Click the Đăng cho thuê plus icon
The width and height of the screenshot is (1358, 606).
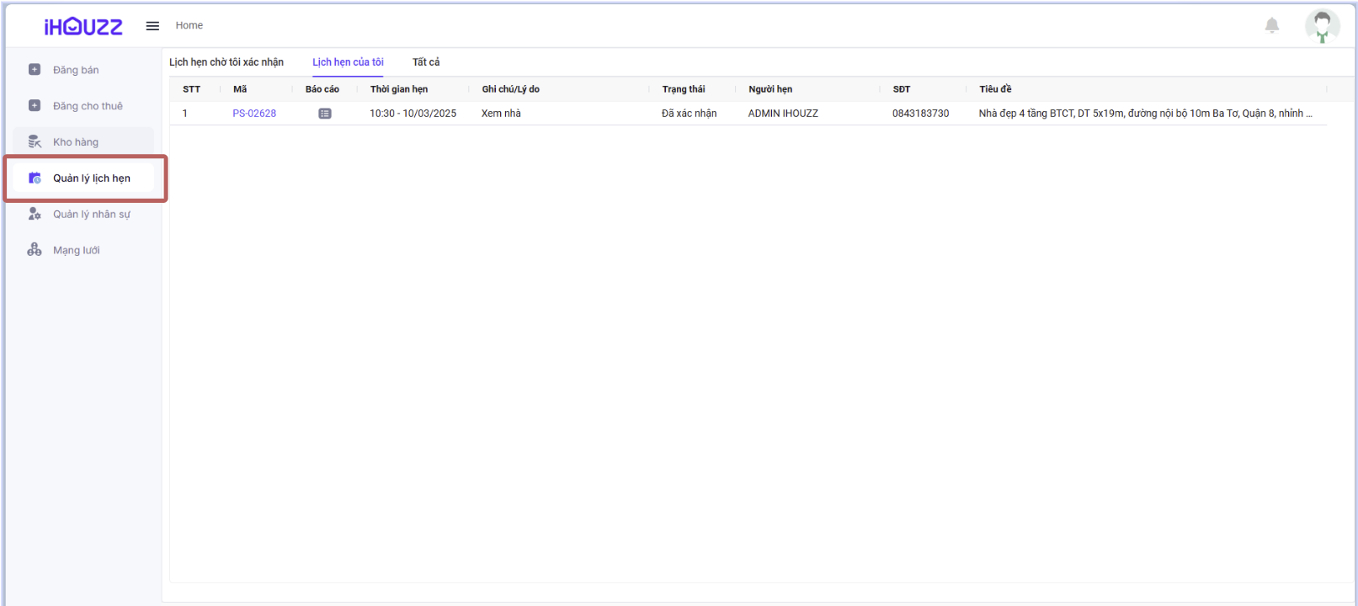pos(35,106)
